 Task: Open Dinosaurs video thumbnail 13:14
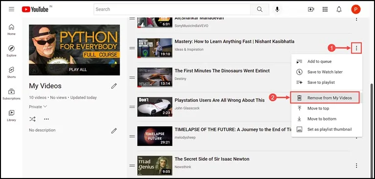(154, 78)
